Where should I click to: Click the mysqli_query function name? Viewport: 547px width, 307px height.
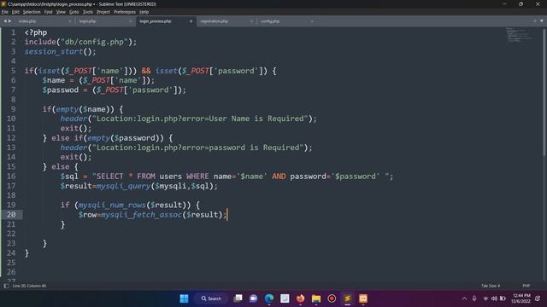click(x=123, y=186)
